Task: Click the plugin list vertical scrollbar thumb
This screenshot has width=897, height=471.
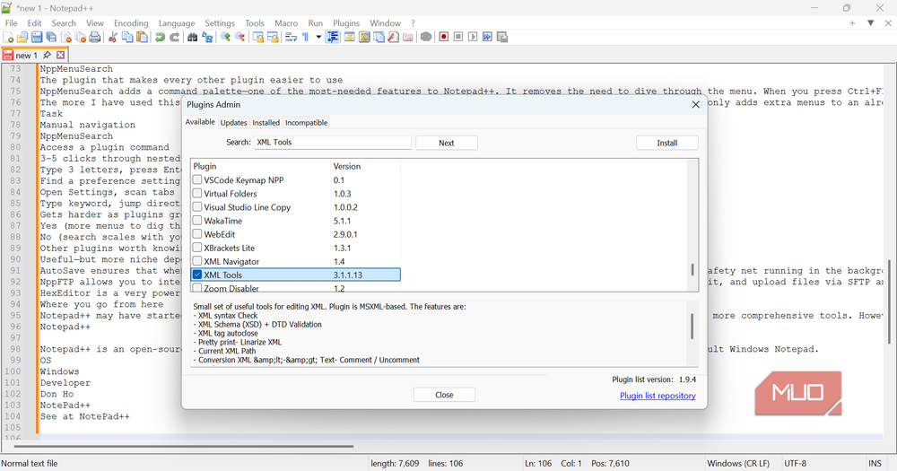Action: tap(692, 269)
